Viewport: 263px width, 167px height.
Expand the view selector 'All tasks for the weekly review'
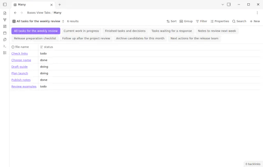(38, 21)
